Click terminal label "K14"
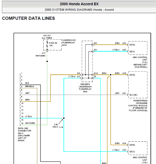Viewport: 156px width, 164px height. [96, 73]
